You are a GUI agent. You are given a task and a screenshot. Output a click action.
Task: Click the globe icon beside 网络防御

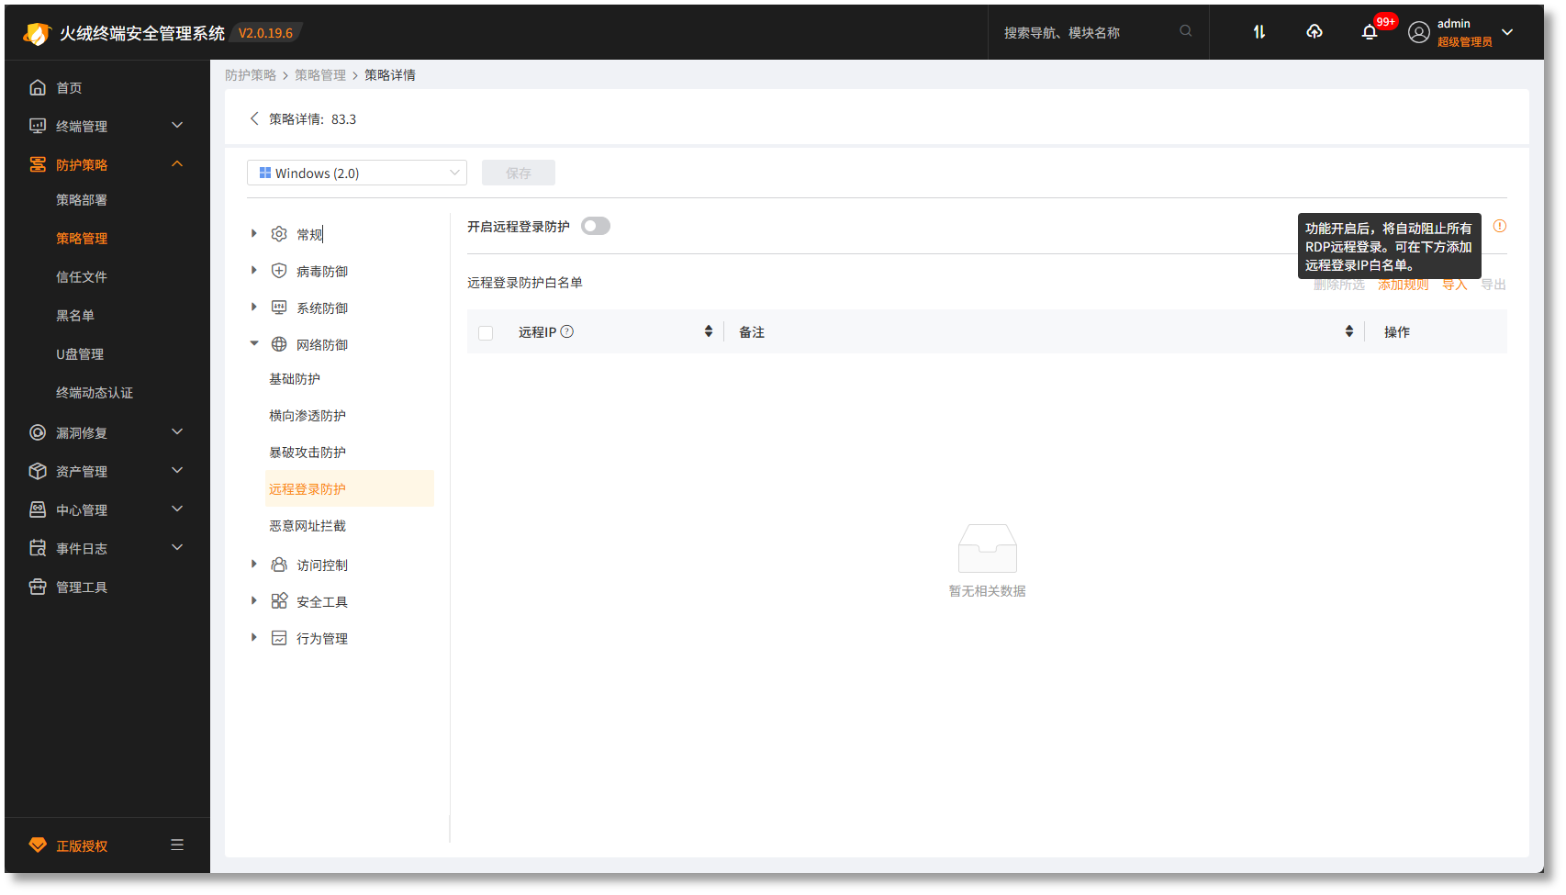pos(279,344)
